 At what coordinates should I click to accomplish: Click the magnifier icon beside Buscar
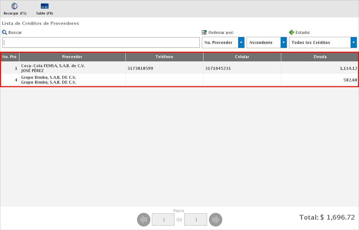4,32
